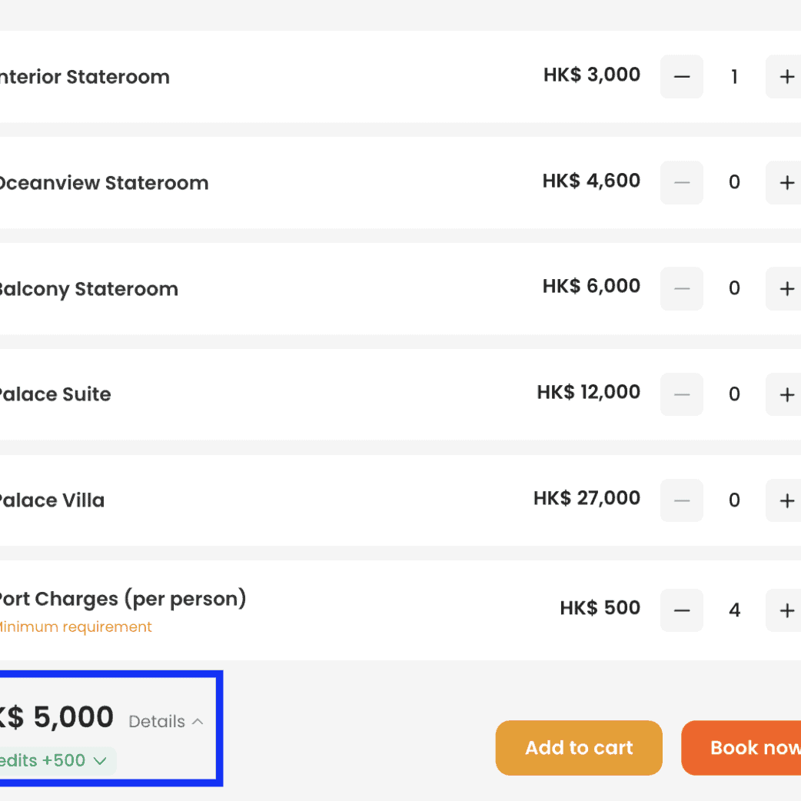Viewport: 801px width, 801px height.
Task: Collapse the price Details chevron
Action: (197, 722)
